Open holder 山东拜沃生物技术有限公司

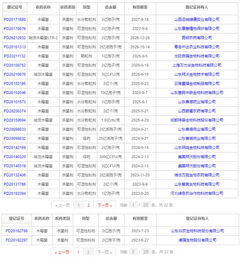pos(197,74)
